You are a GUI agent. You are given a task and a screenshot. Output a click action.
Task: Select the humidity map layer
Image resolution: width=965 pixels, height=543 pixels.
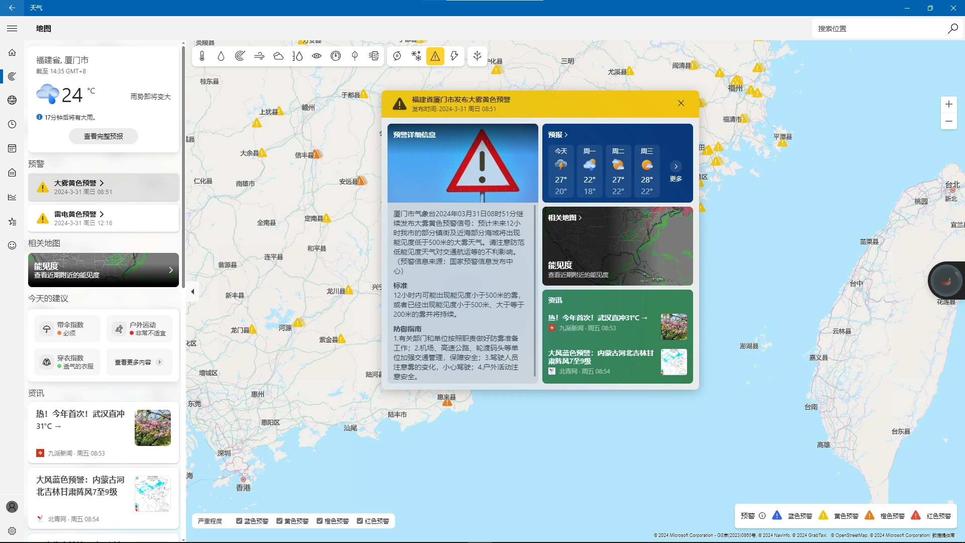point(298,56)
